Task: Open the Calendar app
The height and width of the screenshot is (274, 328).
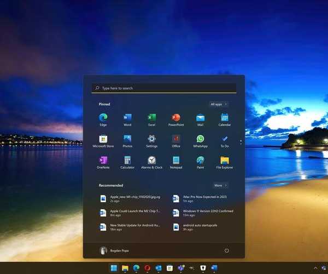Action: pyautogui.click(x=225, y=119)
